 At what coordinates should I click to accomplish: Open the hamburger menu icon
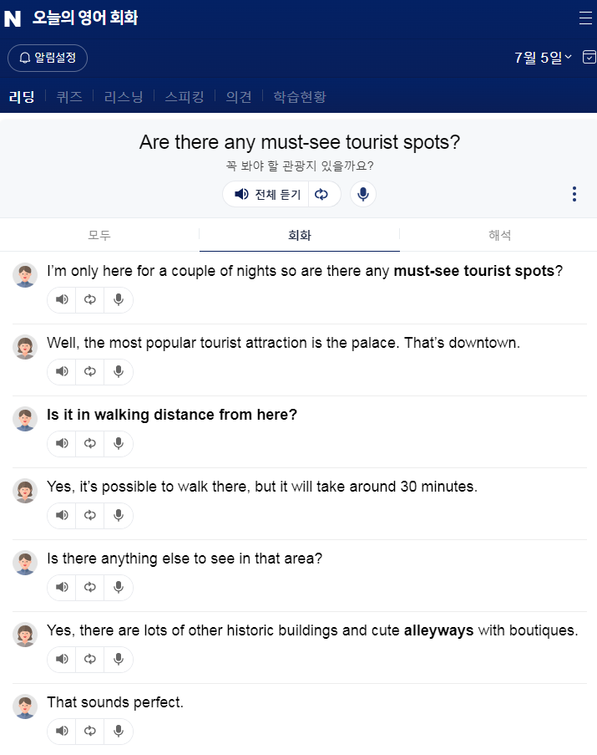pos(585,18)
